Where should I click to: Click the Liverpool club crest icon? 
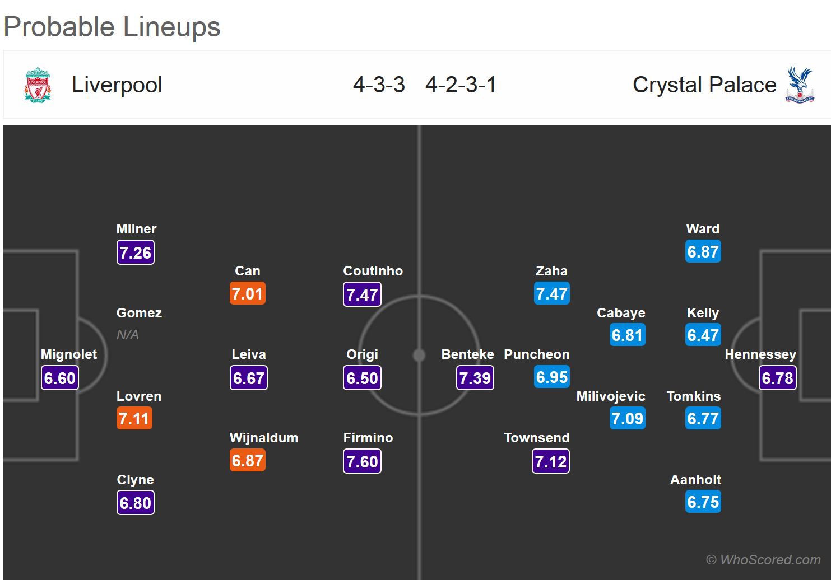pyautogui.click(x=38, y=85)
